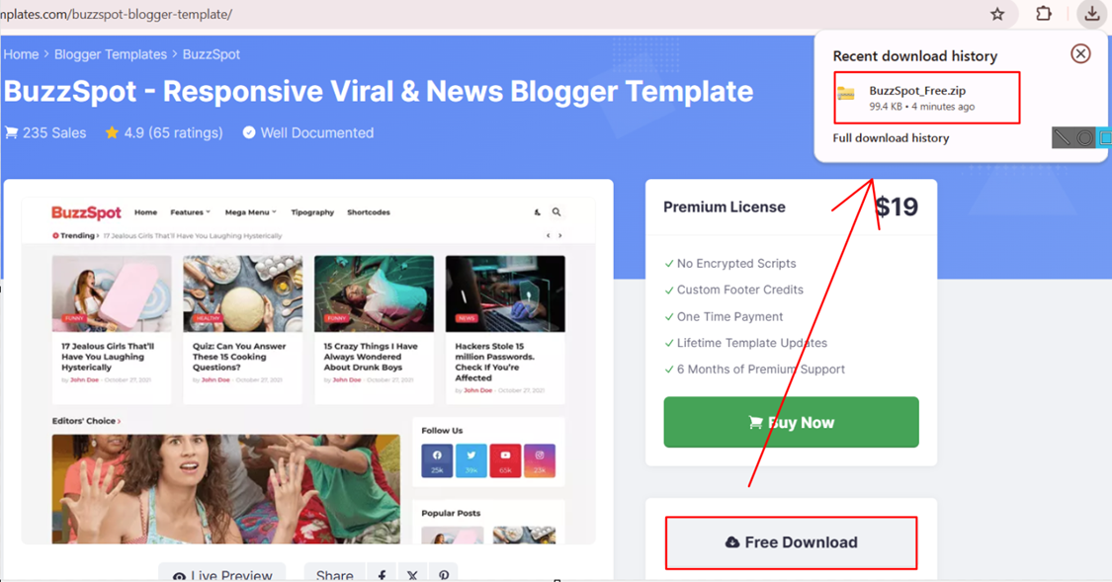Open Blogger Templates breadcrumb link
Image resolution: width=1112 pixels, height=582 pixels.
point(111,54)
